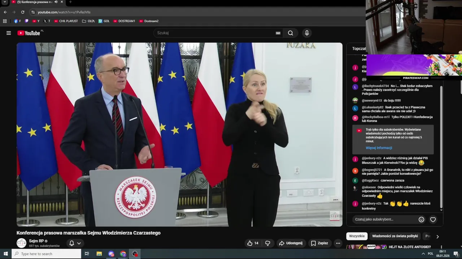Open options for HEJT NA ZŁOTE ANTOSIE video

(x=441, y=247)
